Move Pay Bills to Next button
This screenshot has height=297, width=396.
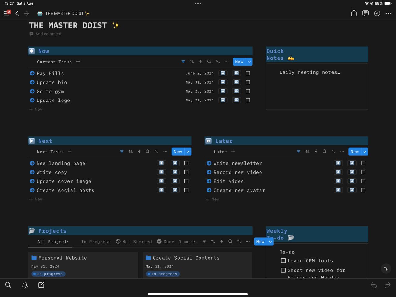pos(223,73)
